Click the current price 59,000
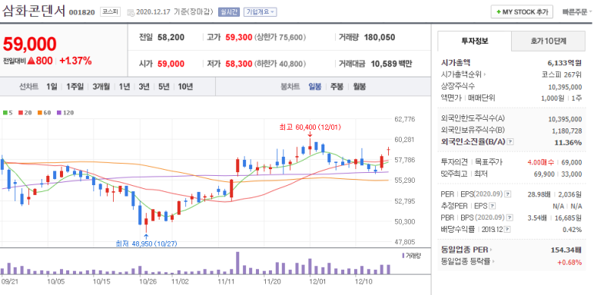The height and width of the screenshot is (295, 594). (x=30, y=45)
